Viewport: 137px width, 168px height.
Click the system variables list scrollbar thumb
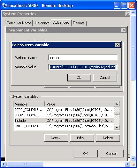coord(117,114)
